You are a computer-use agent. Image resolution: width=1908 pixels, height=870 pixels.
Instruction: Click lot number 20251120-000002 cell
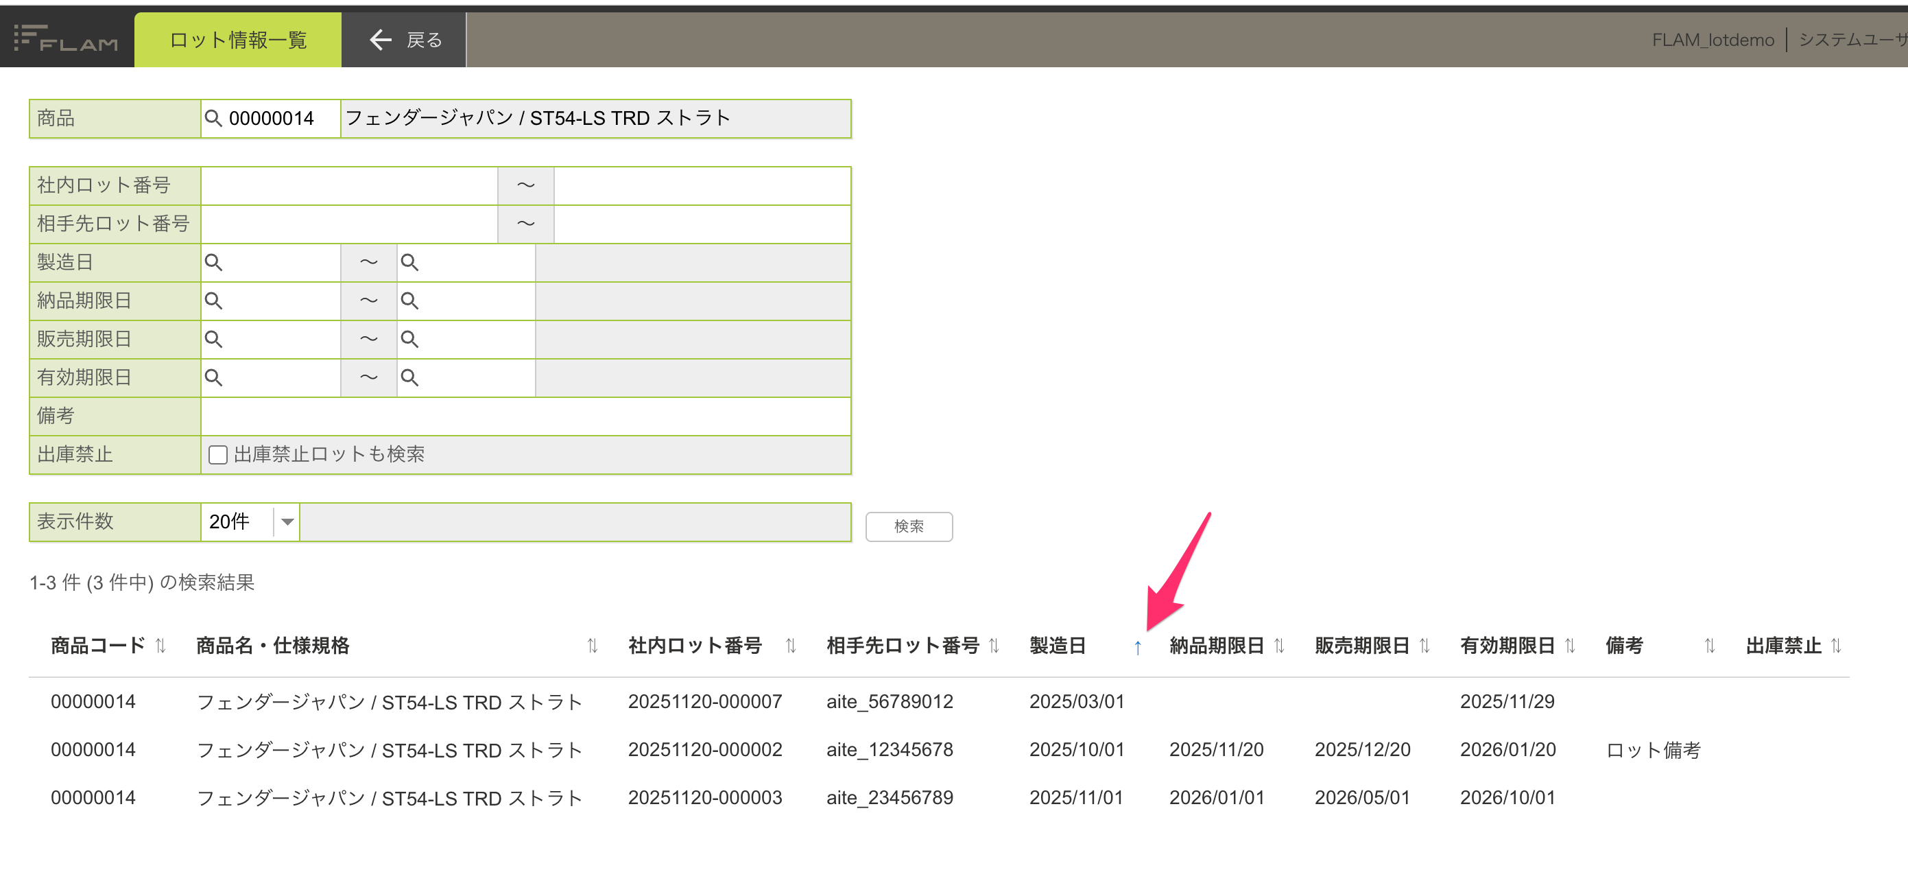pyautogui.click(x=704, y=749)
